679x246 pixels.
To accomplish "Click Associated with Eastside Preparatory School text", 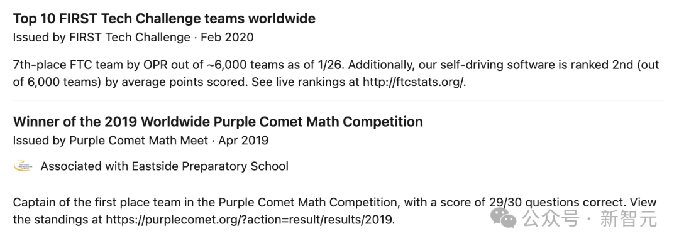I will coord(165,166).
